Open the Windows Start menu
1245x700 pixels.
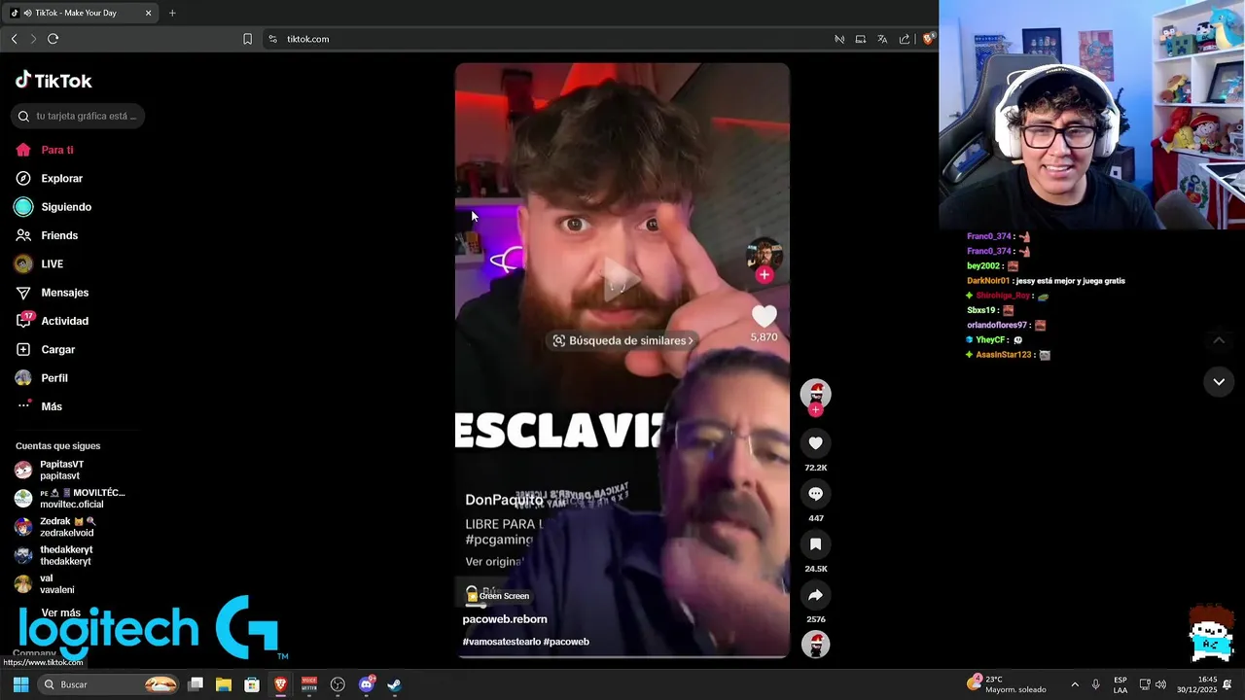pyautogui.click(x=20, y=684)
